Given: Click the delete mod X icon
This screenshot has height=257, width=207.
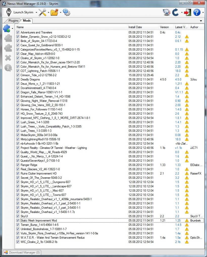Looking at the screenshot, I should [8, 58].
